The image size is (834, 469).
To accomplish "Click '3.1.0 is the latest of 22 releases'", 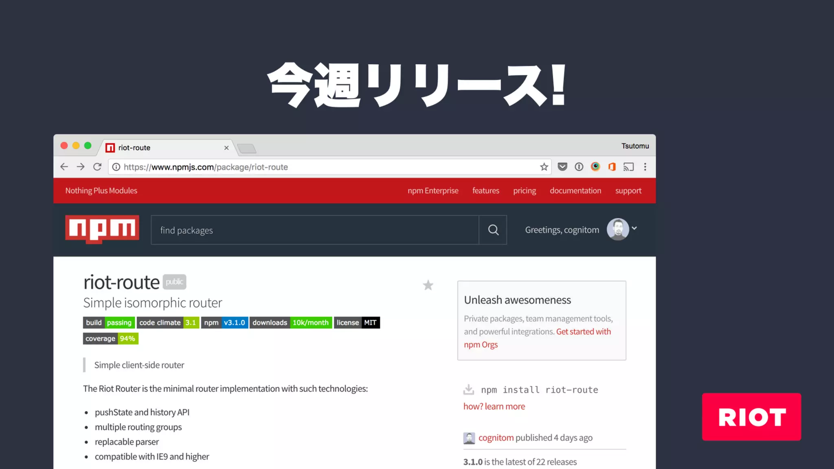I will coord(520,462).
